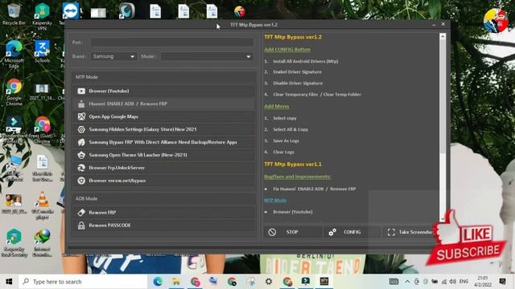This screenshot has width=515, height=289.
Task: Open the VLC media player desktop icon
Action: (x=43, y=206)
